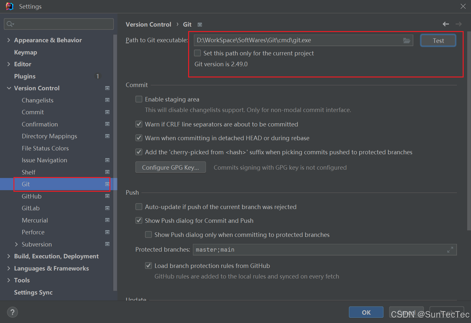
Task: Select the Mercurial settings entry
Action: [35, 220]
